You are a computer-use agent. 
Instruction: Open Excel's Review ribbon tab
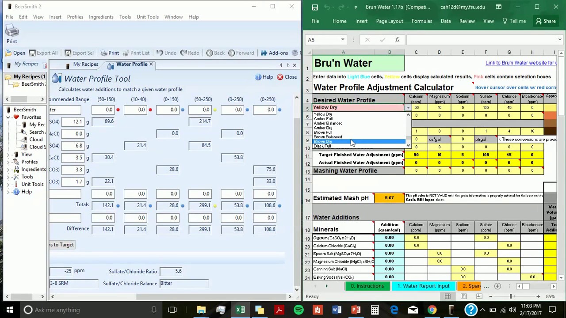[467, 21]
